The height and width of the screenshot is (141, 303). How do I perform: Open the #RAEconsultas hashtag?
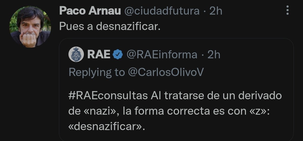(108, 96)
